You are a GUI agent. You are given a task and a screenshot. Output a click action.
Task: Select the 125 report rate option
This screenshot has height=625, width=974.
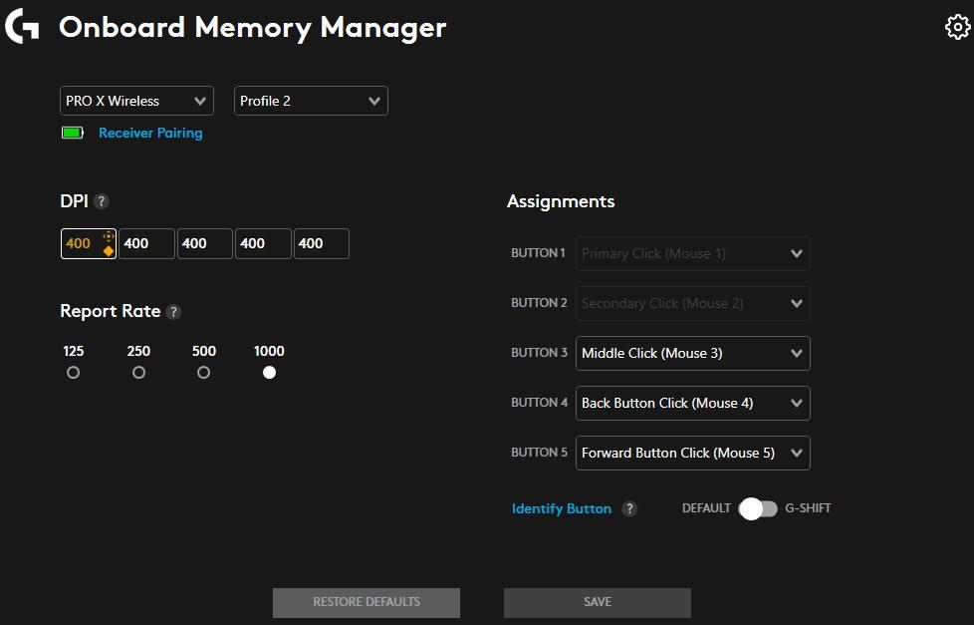(x=73, y=373)
